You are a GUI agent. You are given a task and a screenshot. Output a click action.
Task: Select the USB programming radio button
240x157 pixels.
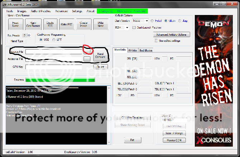coord(41,40)
